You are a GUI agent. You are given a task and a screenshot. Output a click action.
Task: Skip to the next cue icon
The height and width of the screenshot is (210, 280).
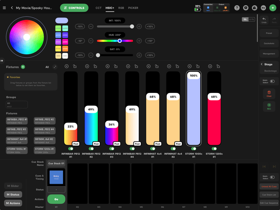click(274, 166)
